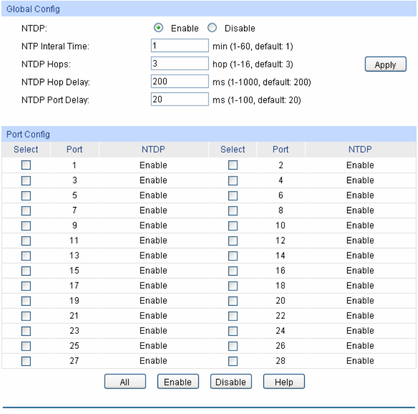Check the select box for port 9
The width and height of the screenshot is (418, 414).
coord(26,226)
